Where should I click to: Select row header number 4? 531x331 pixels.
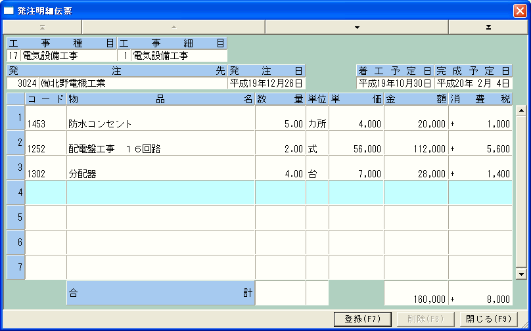(16, 192)
